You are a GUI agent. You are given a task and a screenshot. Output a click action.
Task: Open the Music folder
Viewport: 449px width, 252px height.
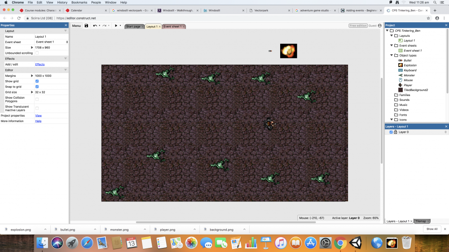click(x=403, y=105)
